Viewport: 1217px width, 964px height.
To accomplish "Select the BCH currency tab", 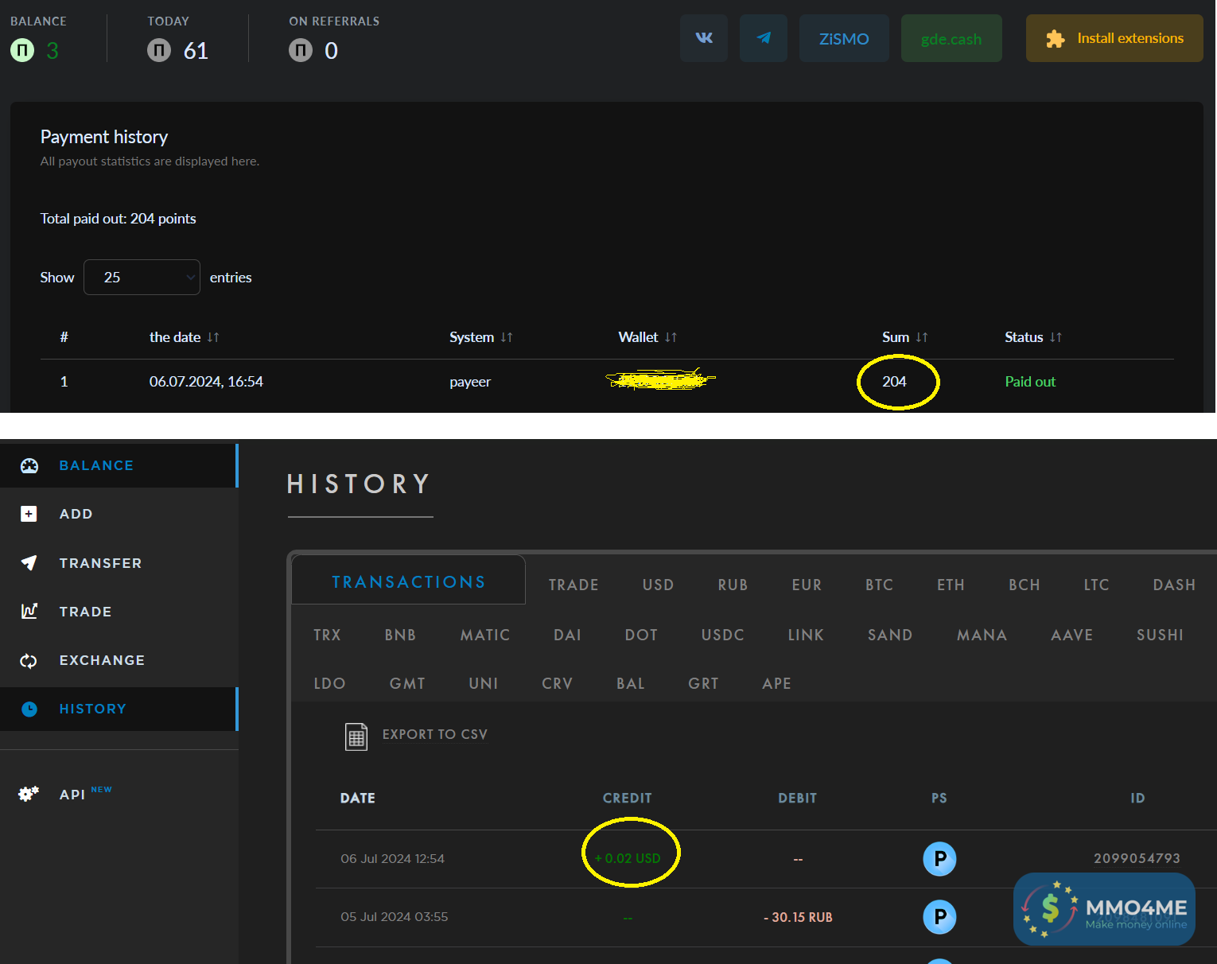I will (1025, 585).
